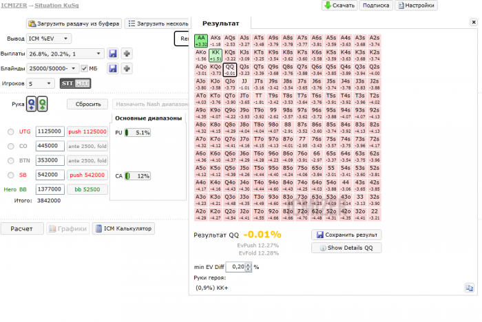
Task: Open the Вывод ICM %EV dropdown
Action: pyautogui.click(x=49, y=39)
